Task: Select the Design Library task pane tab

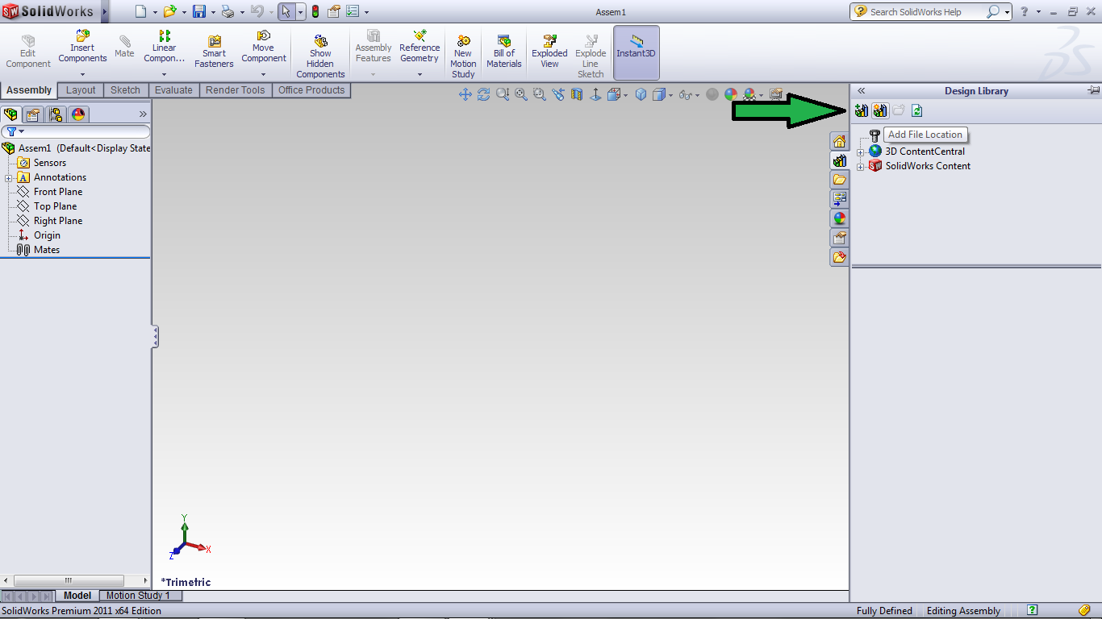Action: (840, 160)
